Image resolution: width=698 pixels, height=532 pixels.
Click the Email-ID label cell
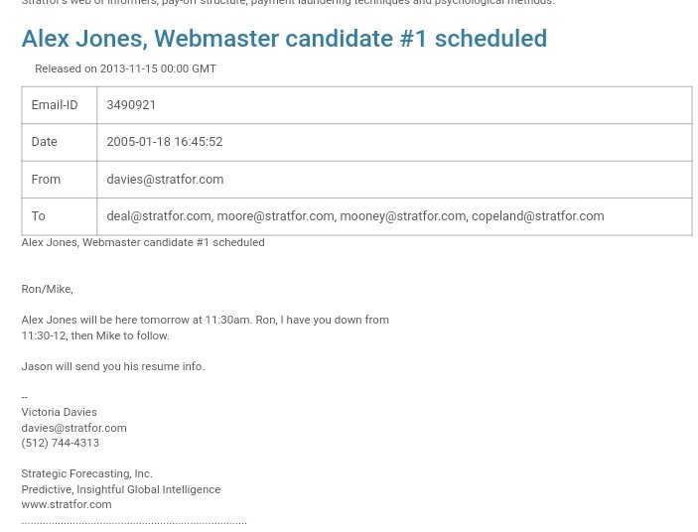click(60, 105)
